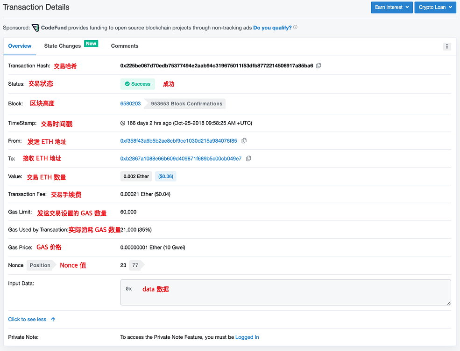Viewport: 460px width, 351px height.
Task: Open the Crypto Loan dropdown
Action: (435, 7)
